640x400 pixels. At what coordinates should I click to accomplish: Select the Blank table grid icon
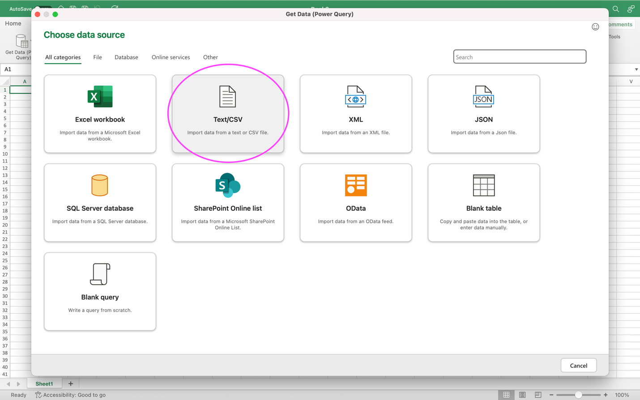click(x=484, y=185)
